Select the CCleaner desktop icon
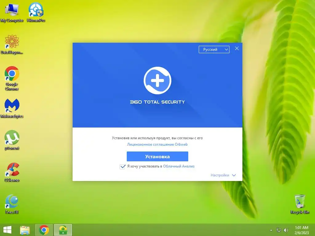 (12, 172)
